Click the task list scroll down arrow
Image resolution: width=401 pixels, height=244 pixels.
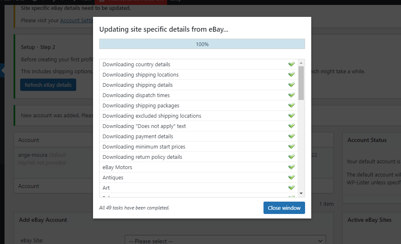(301, 193)
